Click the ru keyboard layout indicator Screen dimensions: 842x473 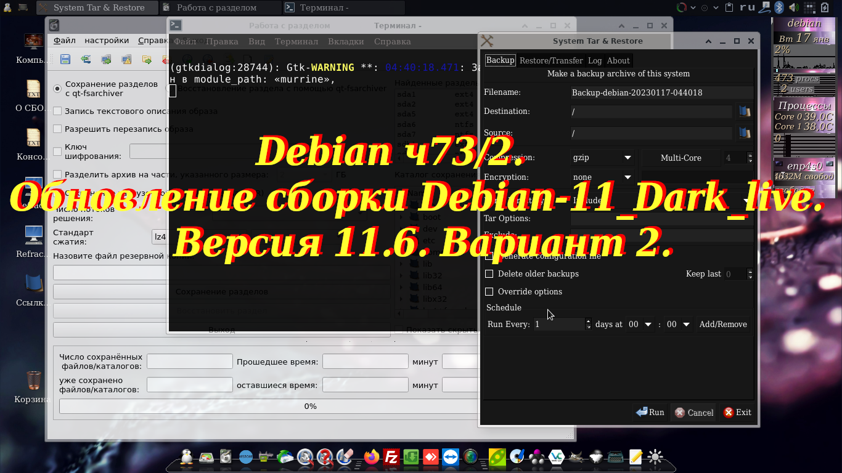747,7
